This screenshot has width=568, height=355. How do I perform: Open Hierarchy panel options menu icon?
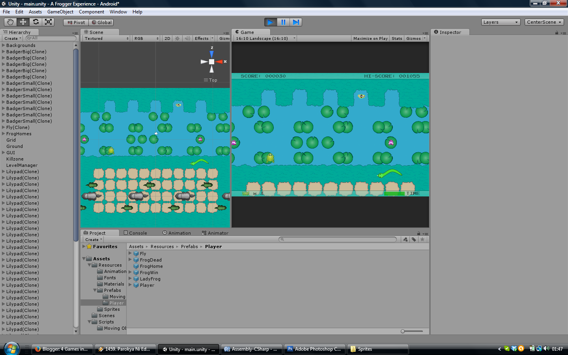tap(75, 33)
